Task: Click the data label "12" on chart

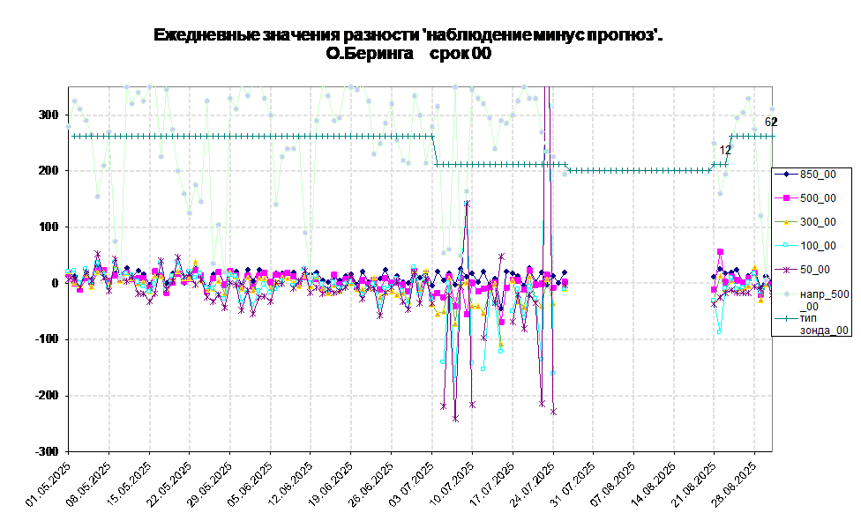Action: [725, 151]
